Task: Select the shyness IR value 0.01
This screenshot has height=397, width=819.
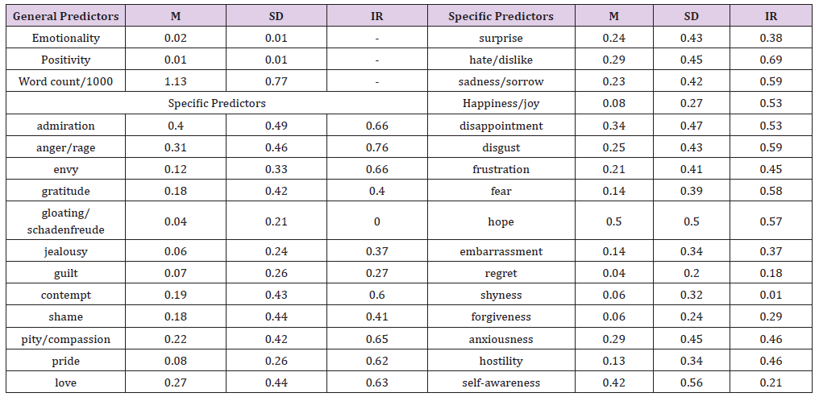Action: tap(771, 295)
